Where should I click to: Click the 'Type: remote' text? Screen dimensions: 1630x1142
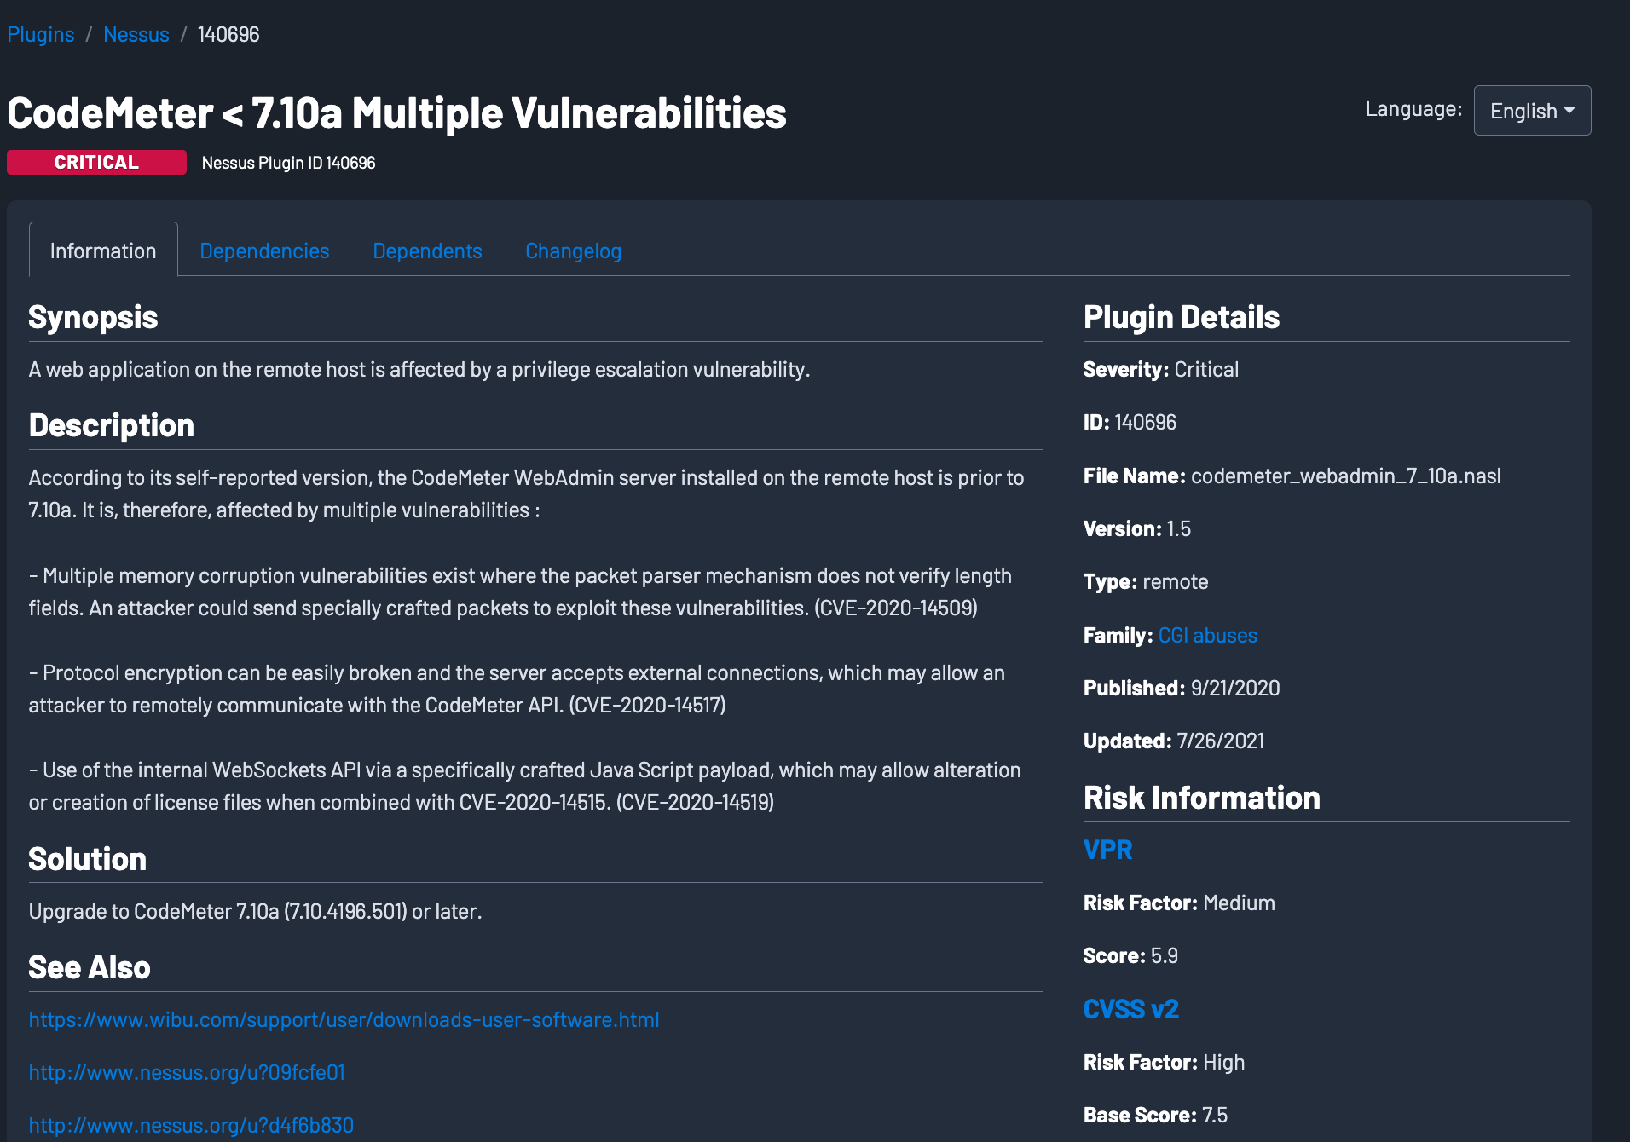(x=1146, y=581)
